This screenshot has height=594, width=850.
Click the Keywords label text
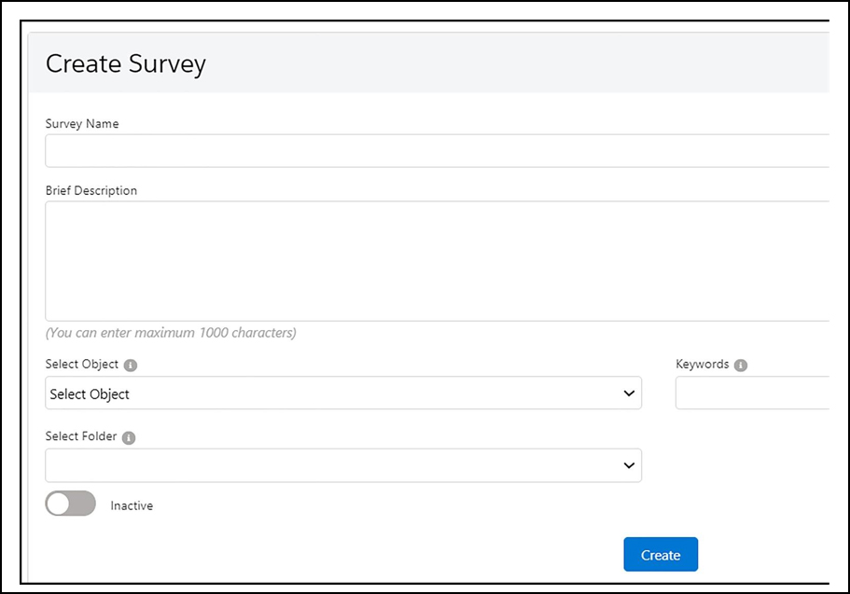click(703, 365)
